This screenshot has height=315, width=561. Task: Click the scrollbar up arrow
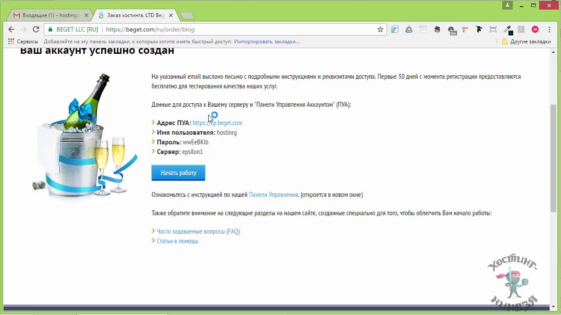(x=553, y=52)
